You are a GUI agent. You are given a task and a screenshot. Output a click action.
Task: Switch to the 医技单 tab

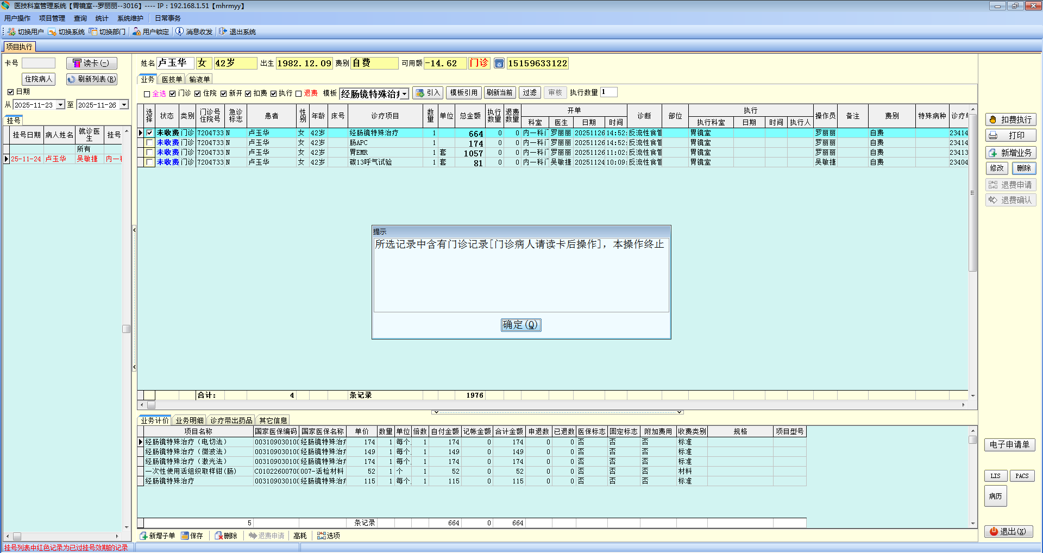[172, 79]
